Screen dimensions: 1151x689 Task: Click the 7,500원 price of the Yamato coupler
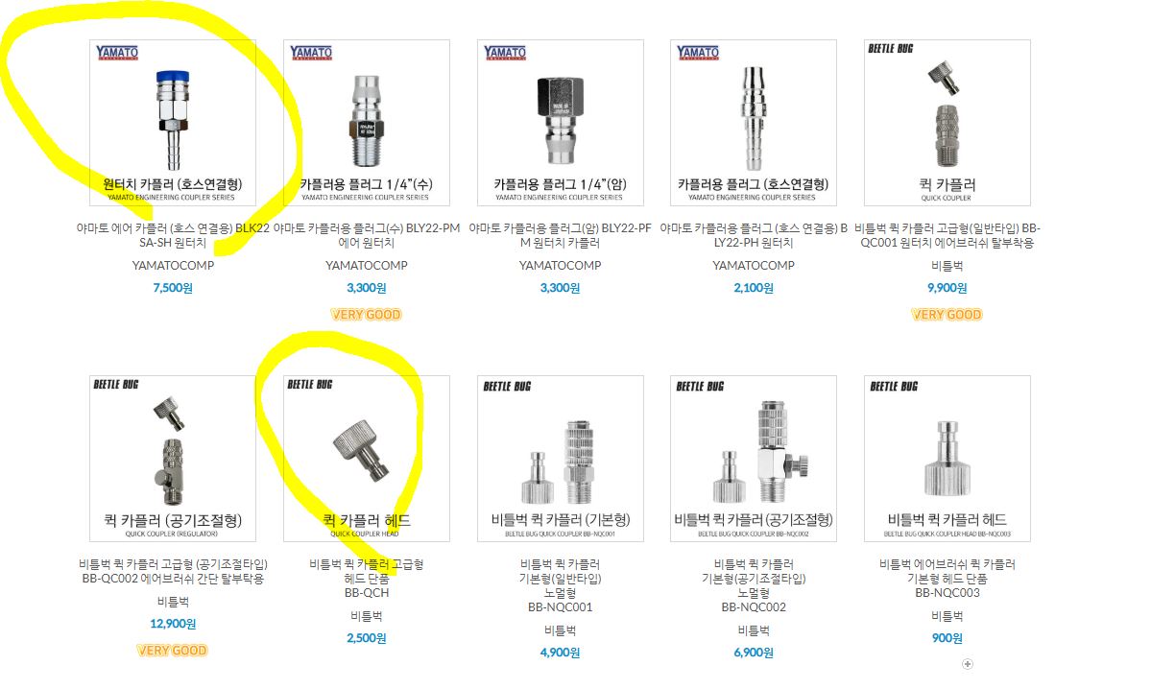click(x=173, y=288)
